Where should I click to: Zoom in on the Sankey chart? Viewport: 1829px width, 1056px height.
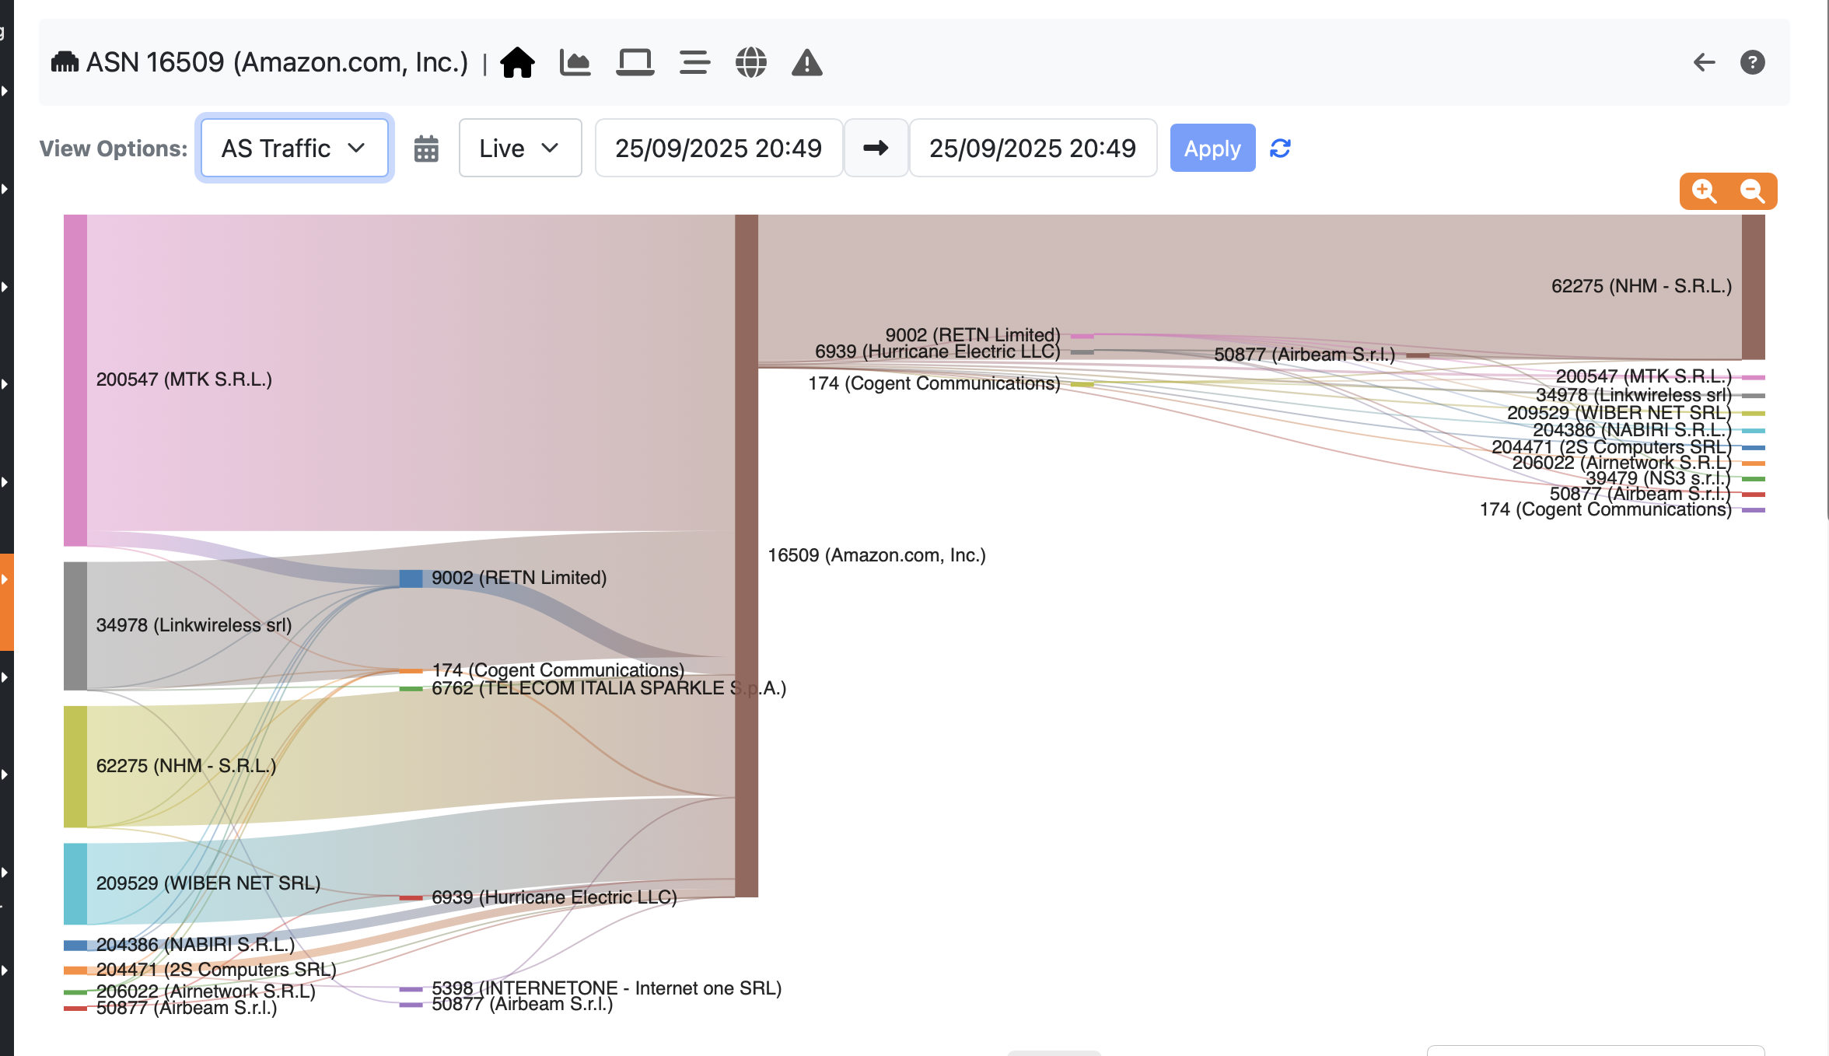tap(1705, 191)
